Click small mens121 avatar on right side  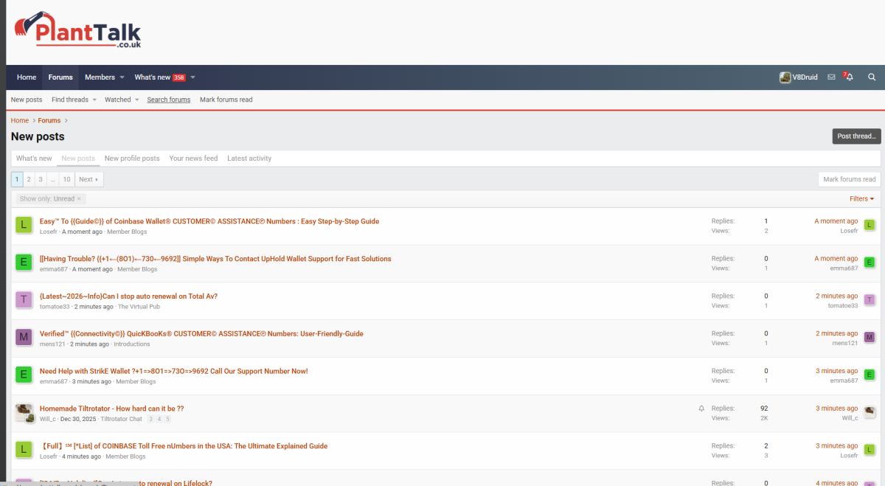click(x=870, y=337)
